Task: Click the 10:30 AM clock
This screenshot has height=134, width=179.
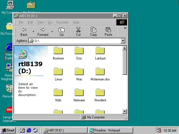Action: [170, 130]
